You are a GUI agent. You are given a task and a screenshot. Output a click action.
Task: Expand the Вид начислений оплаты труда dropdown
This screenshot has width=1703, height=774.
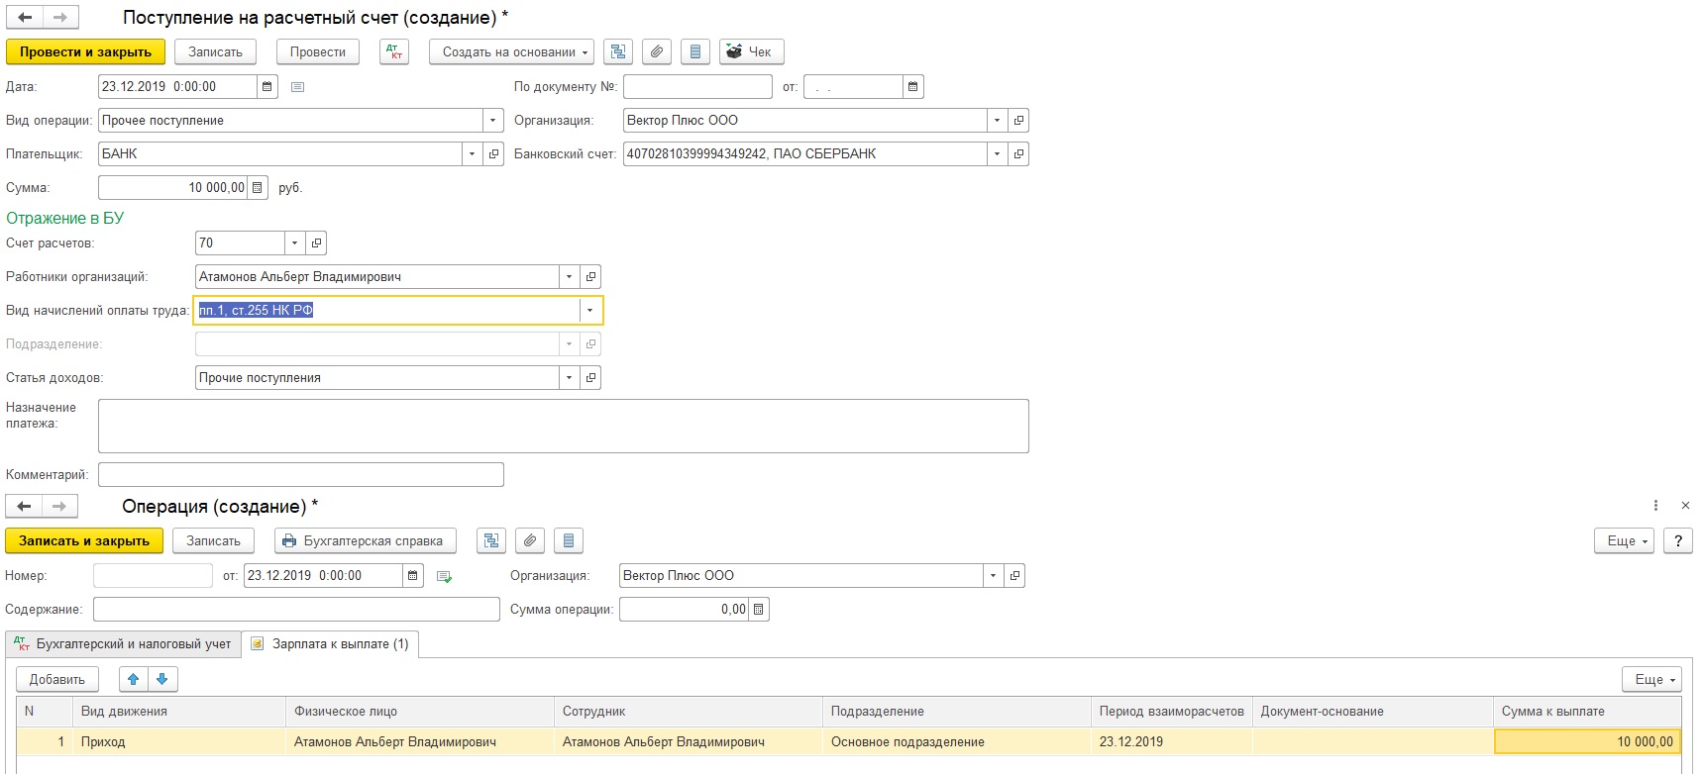589,310
